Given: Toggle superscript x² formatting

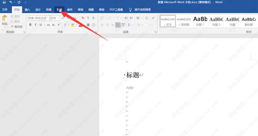Looking at the screenshot, I should point(59,25).
